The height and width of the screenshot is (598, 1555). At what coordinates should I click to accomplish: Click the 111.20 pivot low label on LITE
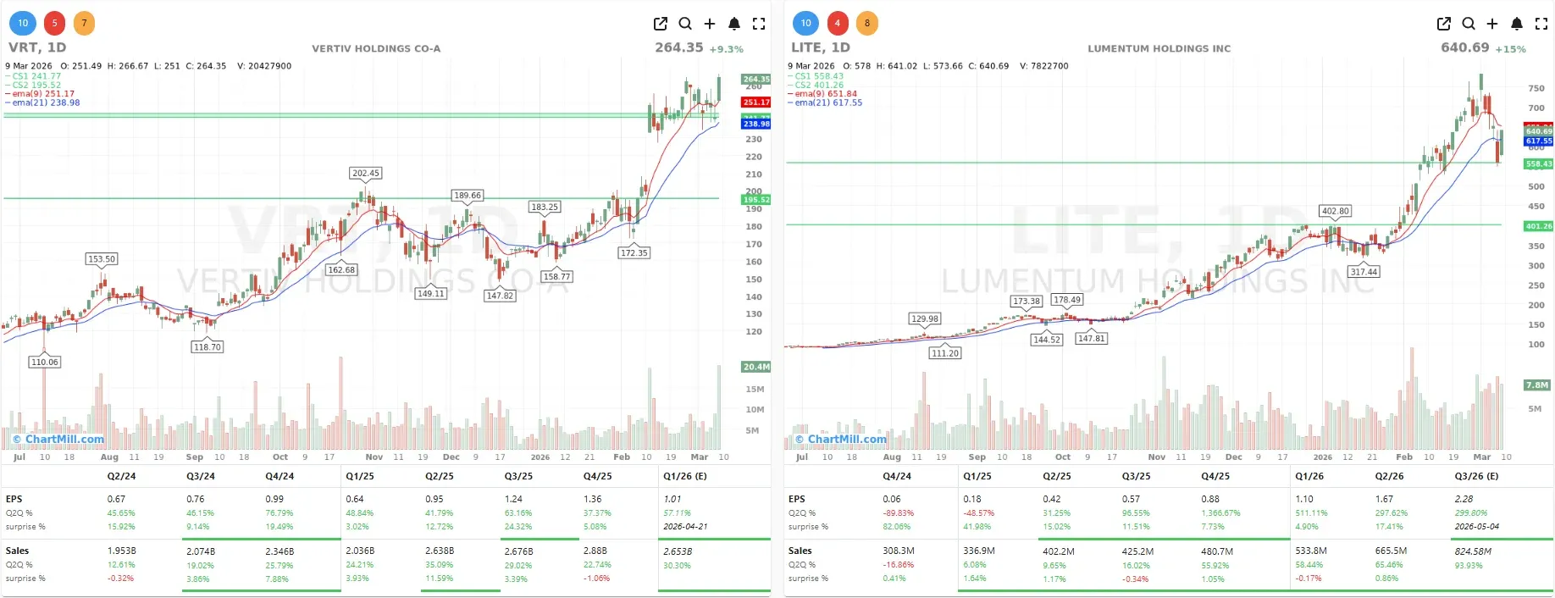coord(945,353)
